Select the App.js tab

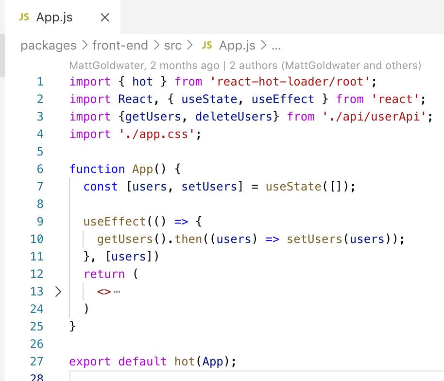click(x=53, y=17)
